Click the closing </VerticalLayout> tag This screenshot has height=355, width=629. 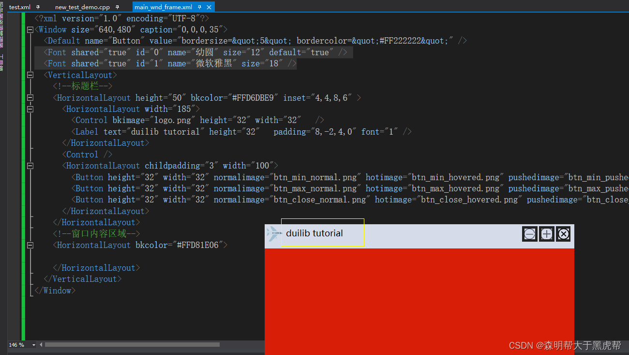pos(83,279)
